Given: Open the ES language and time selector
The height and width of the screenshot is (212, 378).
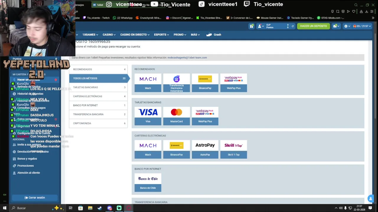Looking at the screenshot, I should coord(362,26).
